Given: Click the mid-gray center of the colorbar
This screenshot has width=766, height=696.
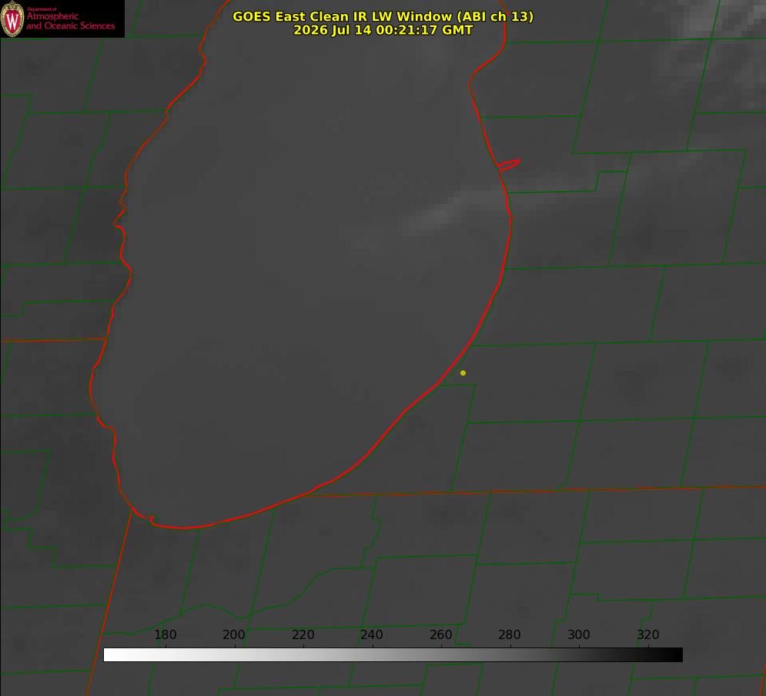Looking at the screenshot, I should tap(393, 655).
